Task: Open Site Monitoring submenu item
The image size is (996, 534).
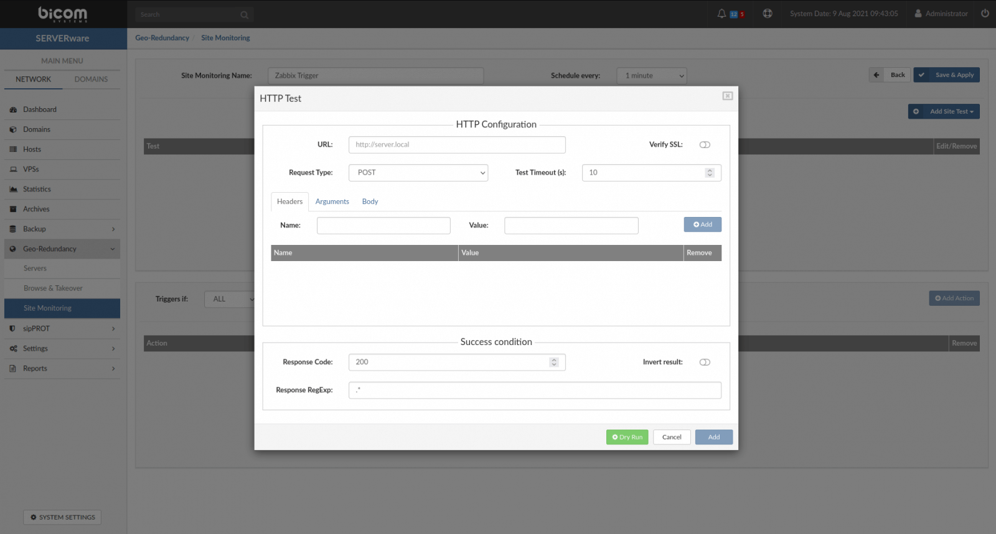Action: [62, 308]
